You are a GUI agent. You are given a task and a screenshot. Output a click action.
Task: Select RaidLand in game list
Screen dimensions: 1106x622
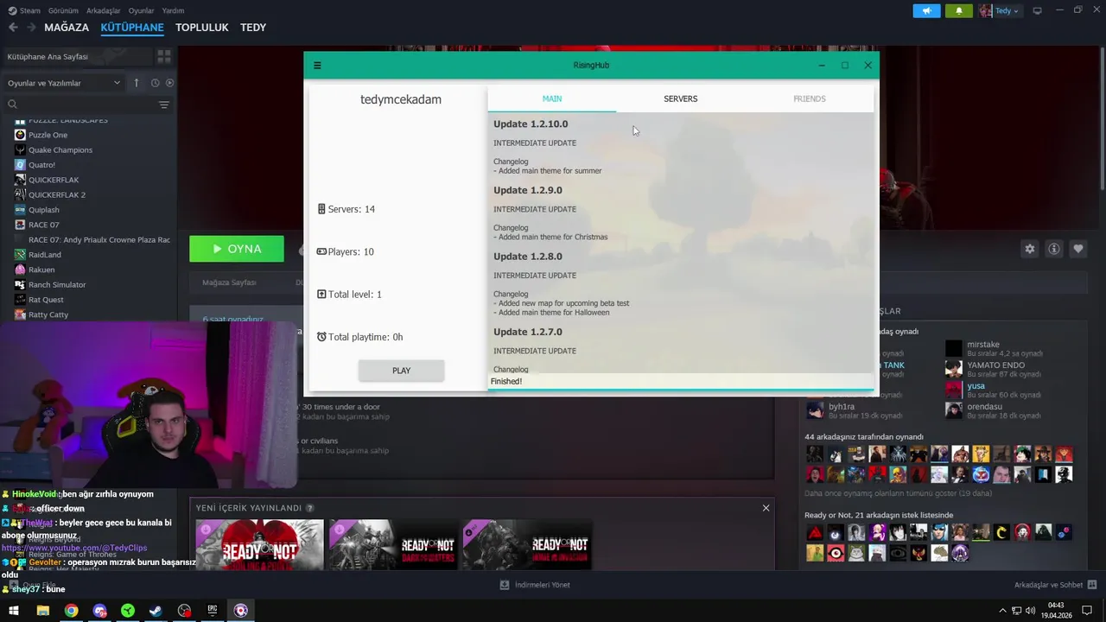tap(45, 255)
